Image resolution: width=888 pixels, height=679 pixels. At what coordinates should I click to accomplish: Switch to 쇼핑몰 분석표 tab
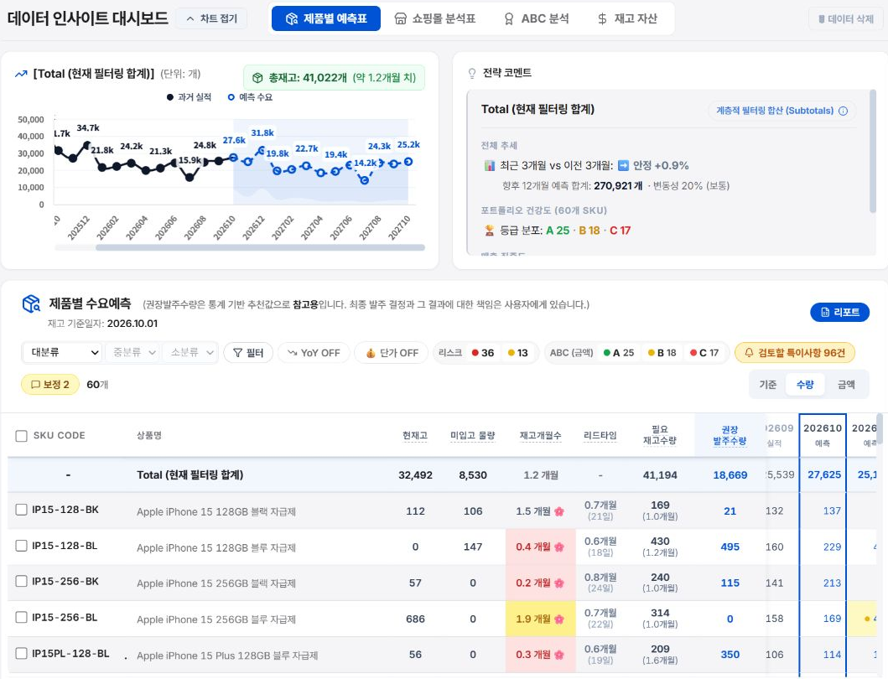coord(435,18)
